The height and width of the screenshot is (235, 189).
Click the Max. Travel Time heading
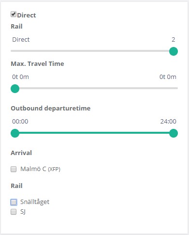tap(37, 63)
